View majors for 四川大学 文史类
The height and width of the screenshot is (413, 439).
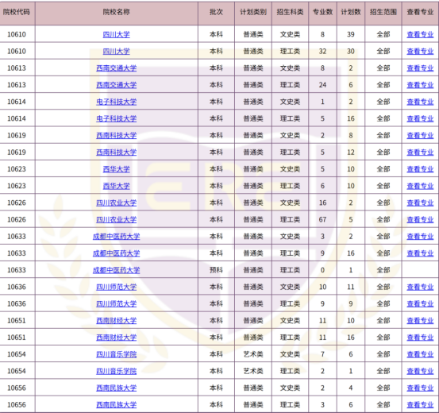(420, 34)
